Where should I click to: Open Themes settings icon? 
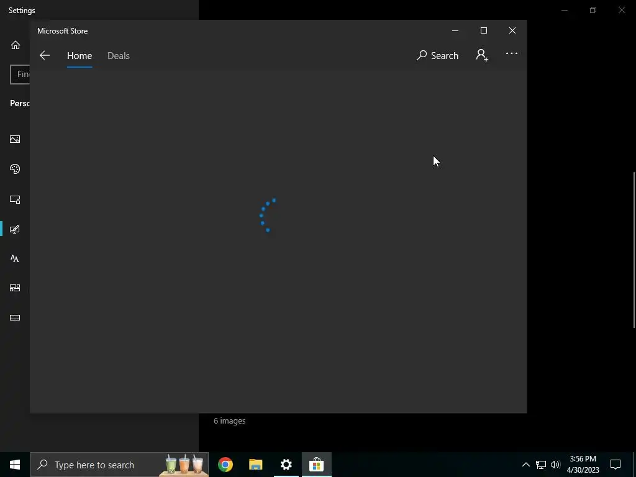coord(15,229)
